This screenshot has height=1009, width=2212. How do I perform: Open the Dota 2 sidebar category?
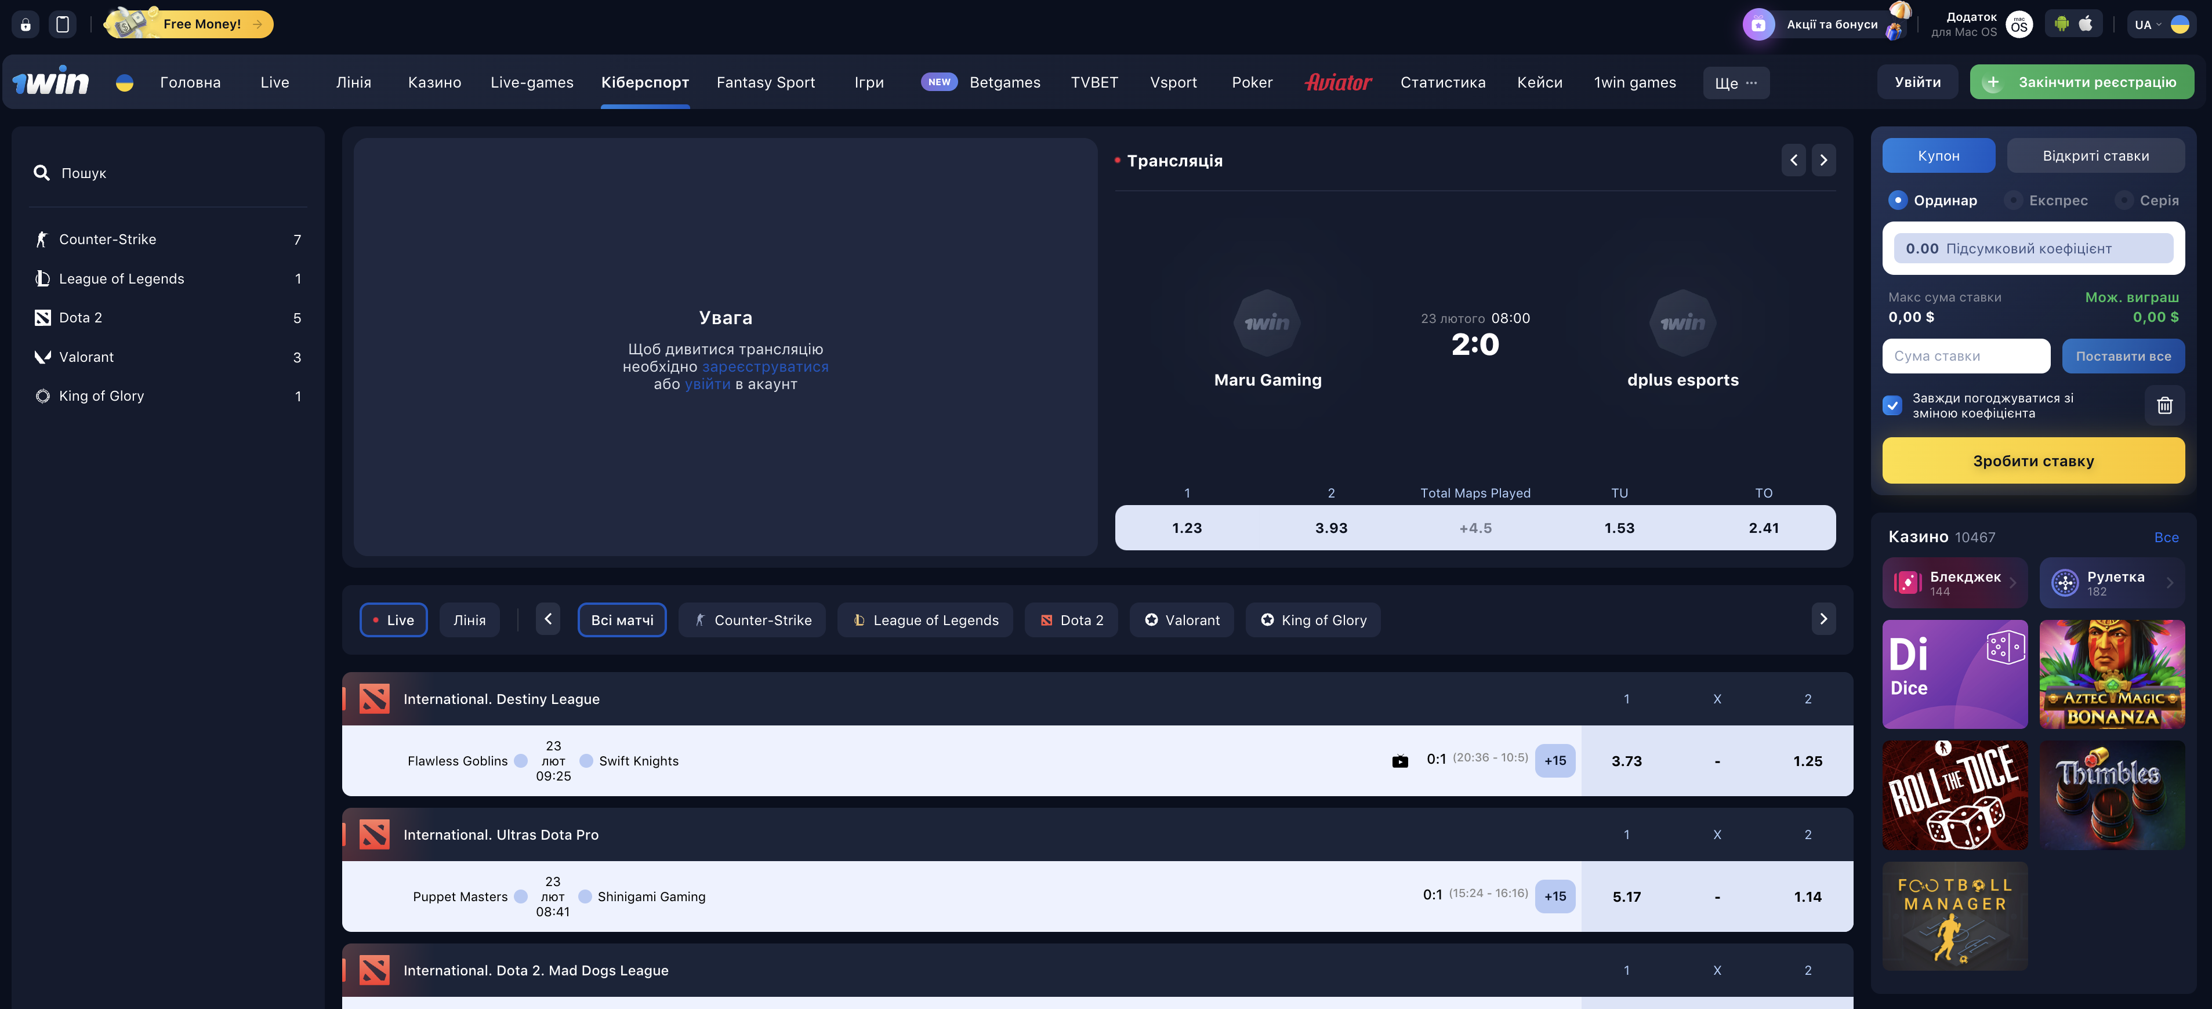(x=81, y=318)
